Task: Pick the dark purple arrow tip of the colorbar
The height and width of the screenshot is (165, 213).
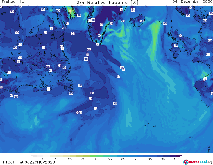Action: pos(180,156)
